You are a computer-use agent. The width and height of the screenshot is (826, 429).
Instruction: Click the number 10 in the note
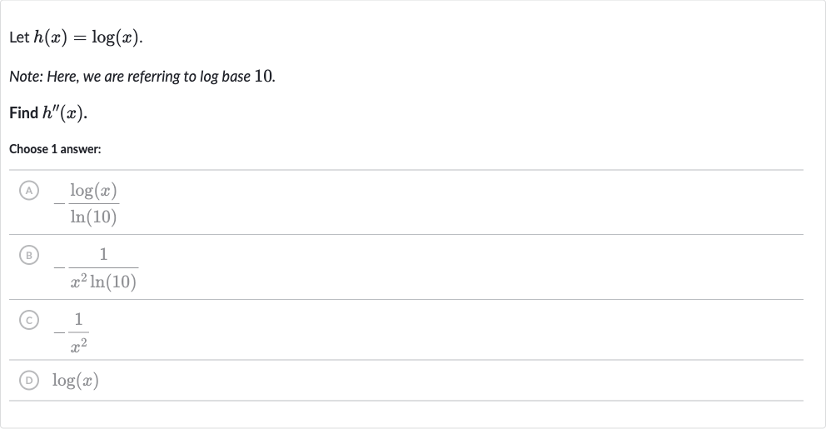[263, 76]
